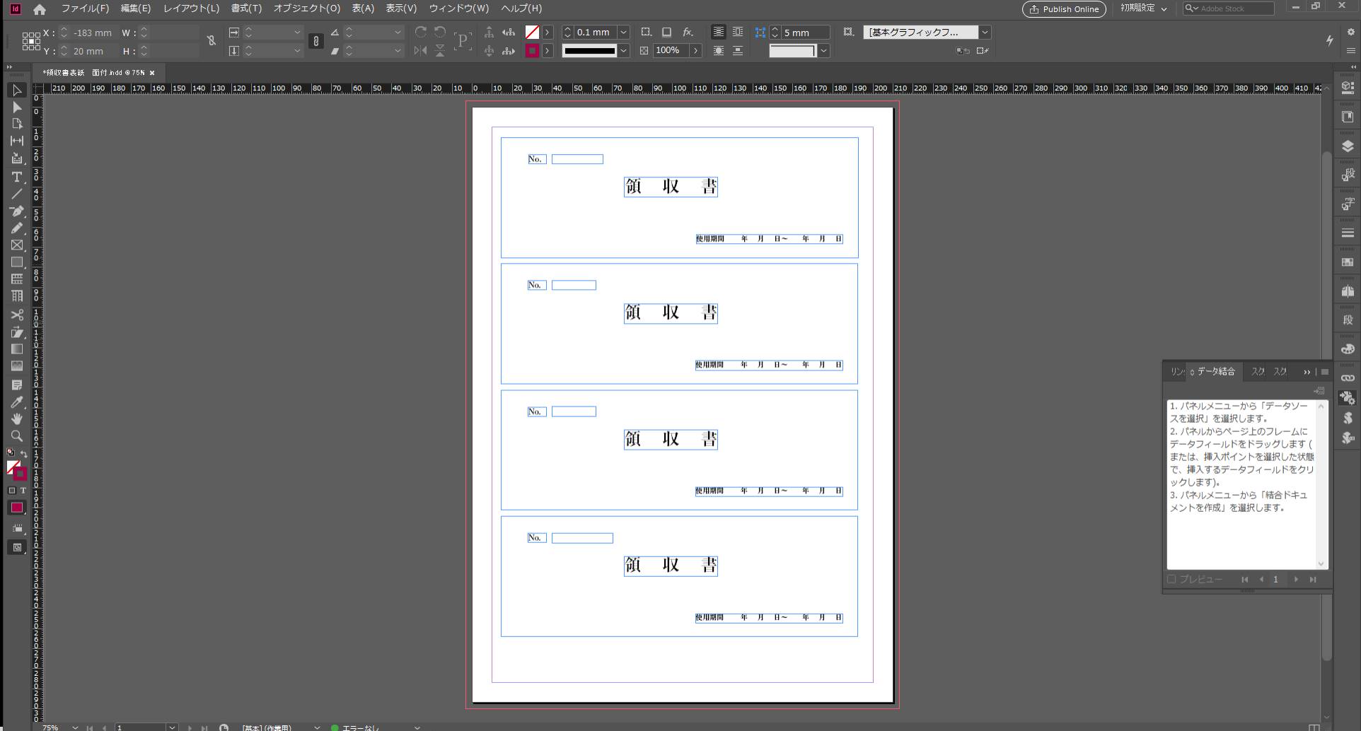1361x731 pixels.
Task: Toggle the Preview checkbox in Data Merge
Action: point(1171,579)
